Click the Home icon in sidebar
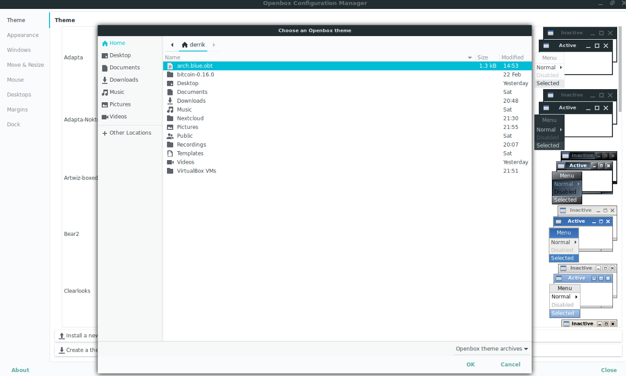This screenshot has height=376, width=626. pyautogui.click(x=105, y=43)
